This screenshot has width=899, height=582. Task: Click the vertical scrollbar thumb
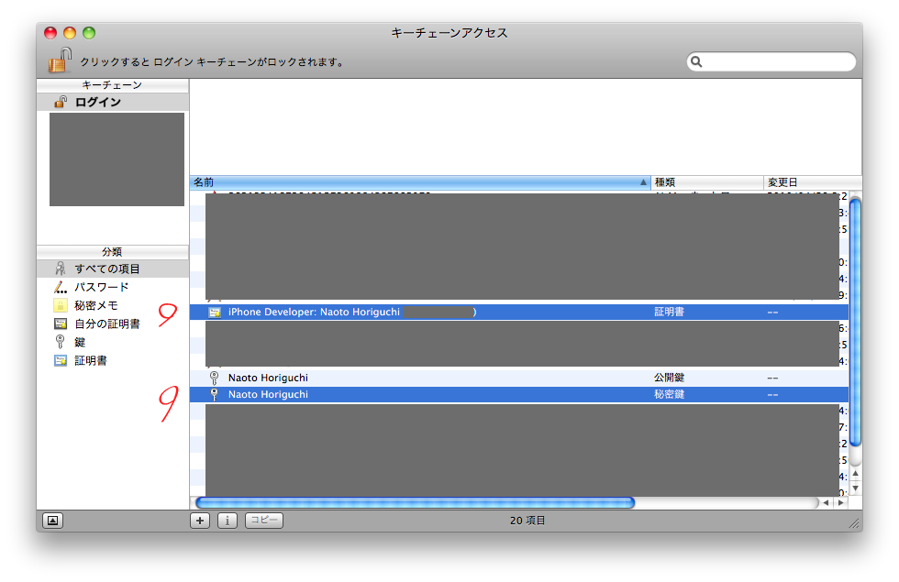click(855, 322)
